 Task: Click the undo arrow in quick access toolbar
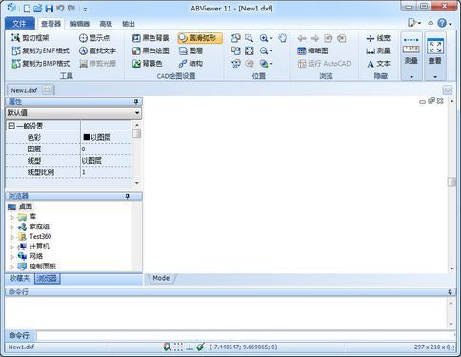[60, 9]
